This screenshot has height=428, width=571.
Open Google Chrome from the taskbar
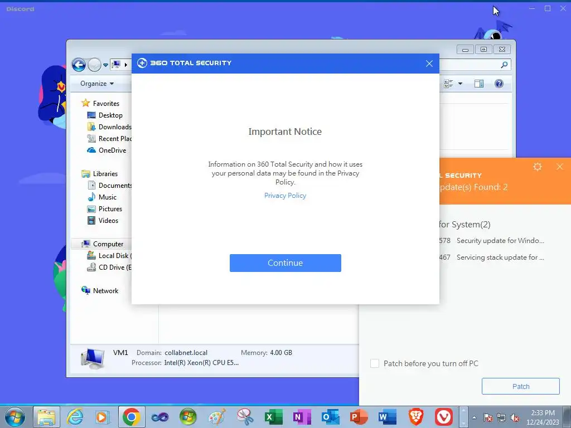coord(132,417)
